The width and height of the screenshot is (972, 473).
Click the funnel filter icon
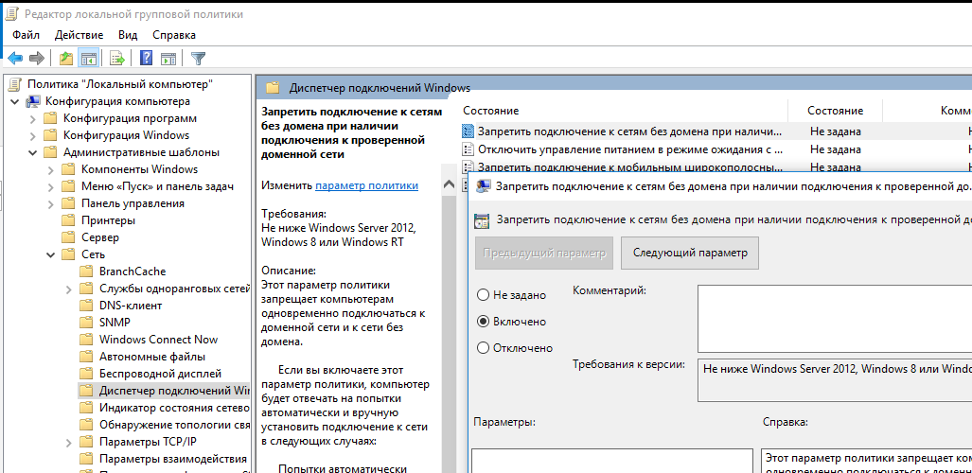coord(198,59)
